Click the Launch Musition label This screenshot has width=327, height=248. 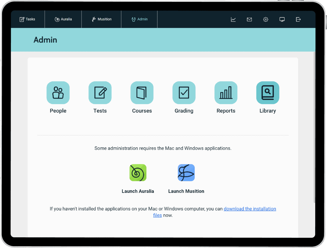pyautogui.click(x=186, y=191)
